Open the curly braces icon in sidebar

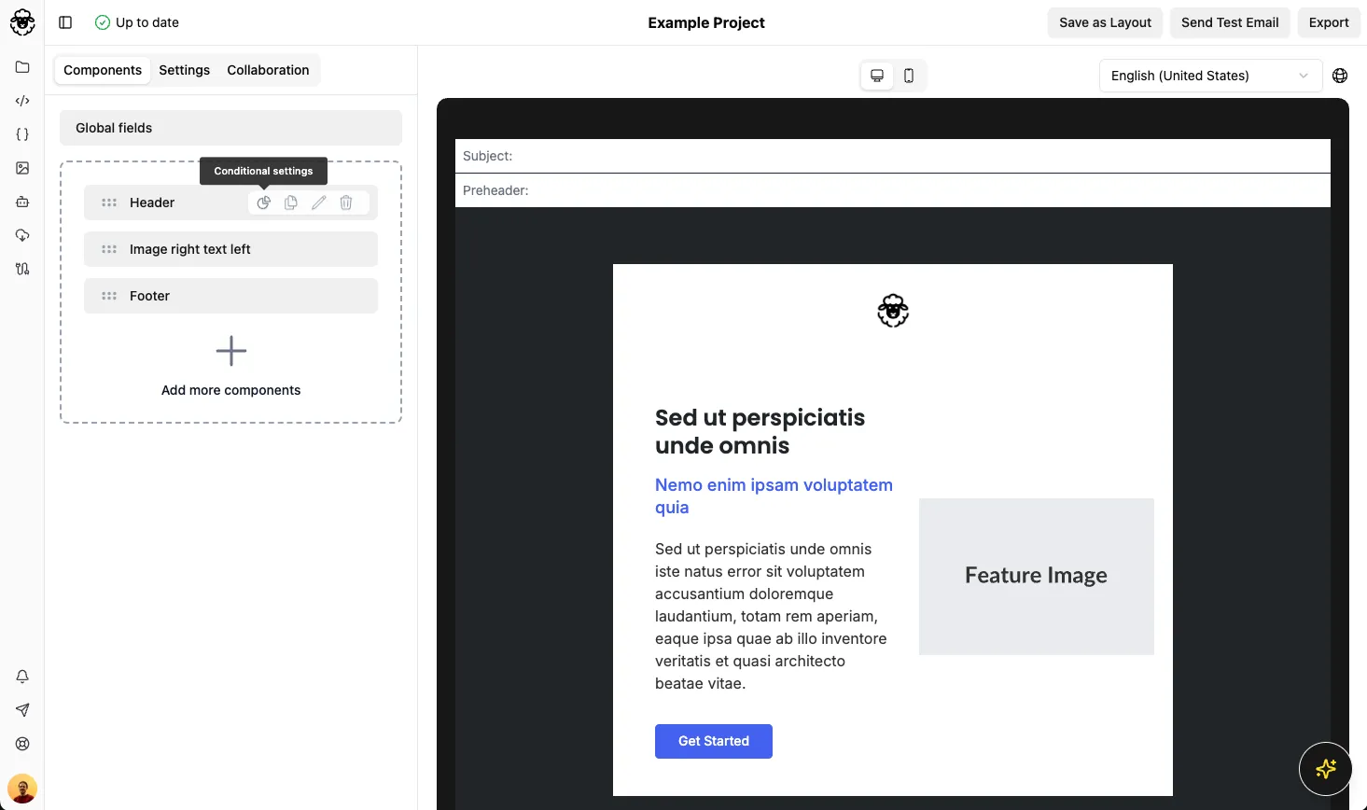tap(22, 134)
